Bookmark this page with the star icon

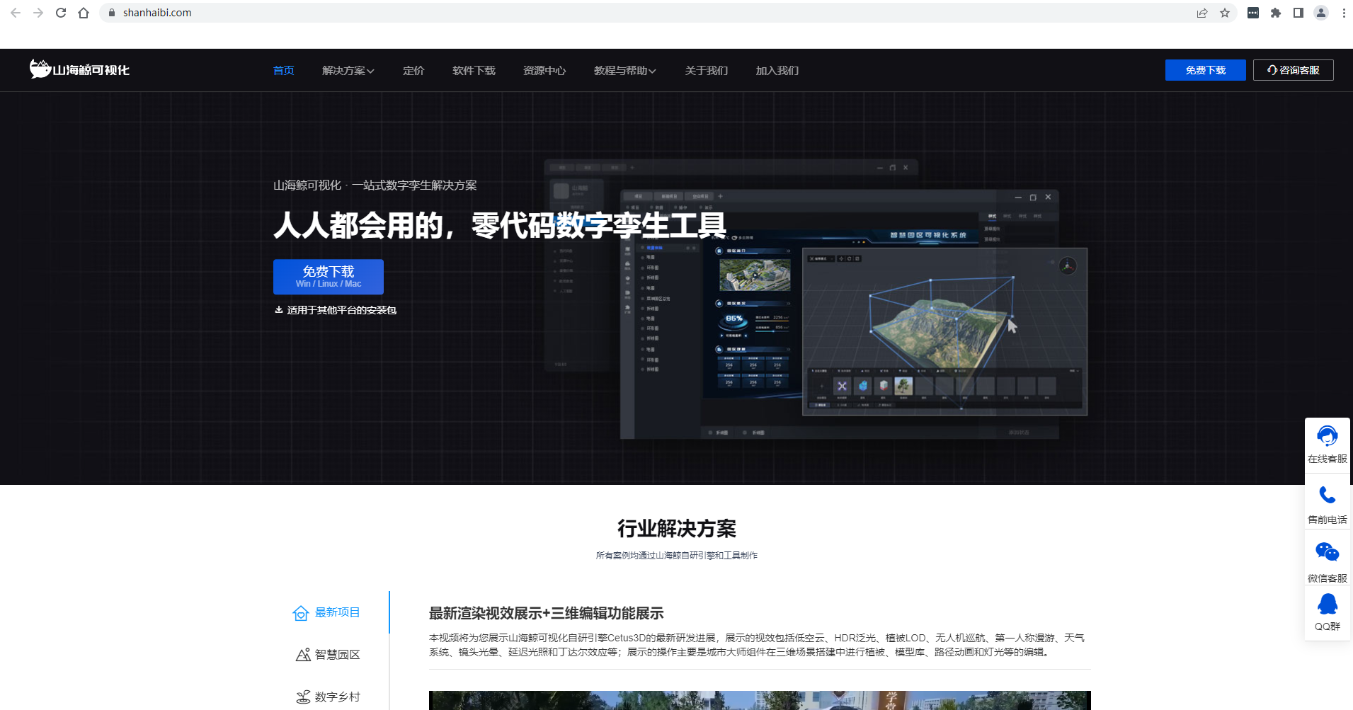click(1225, 13)
